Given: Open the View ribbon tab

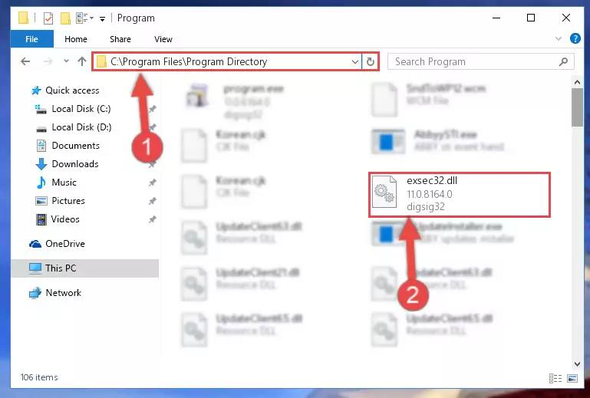Looking at the screenshot, I should [163, 39].
